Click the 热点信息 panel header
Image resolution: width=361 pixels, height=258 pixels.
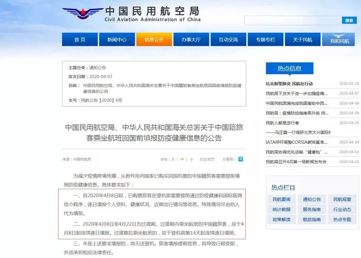(289, 69)
